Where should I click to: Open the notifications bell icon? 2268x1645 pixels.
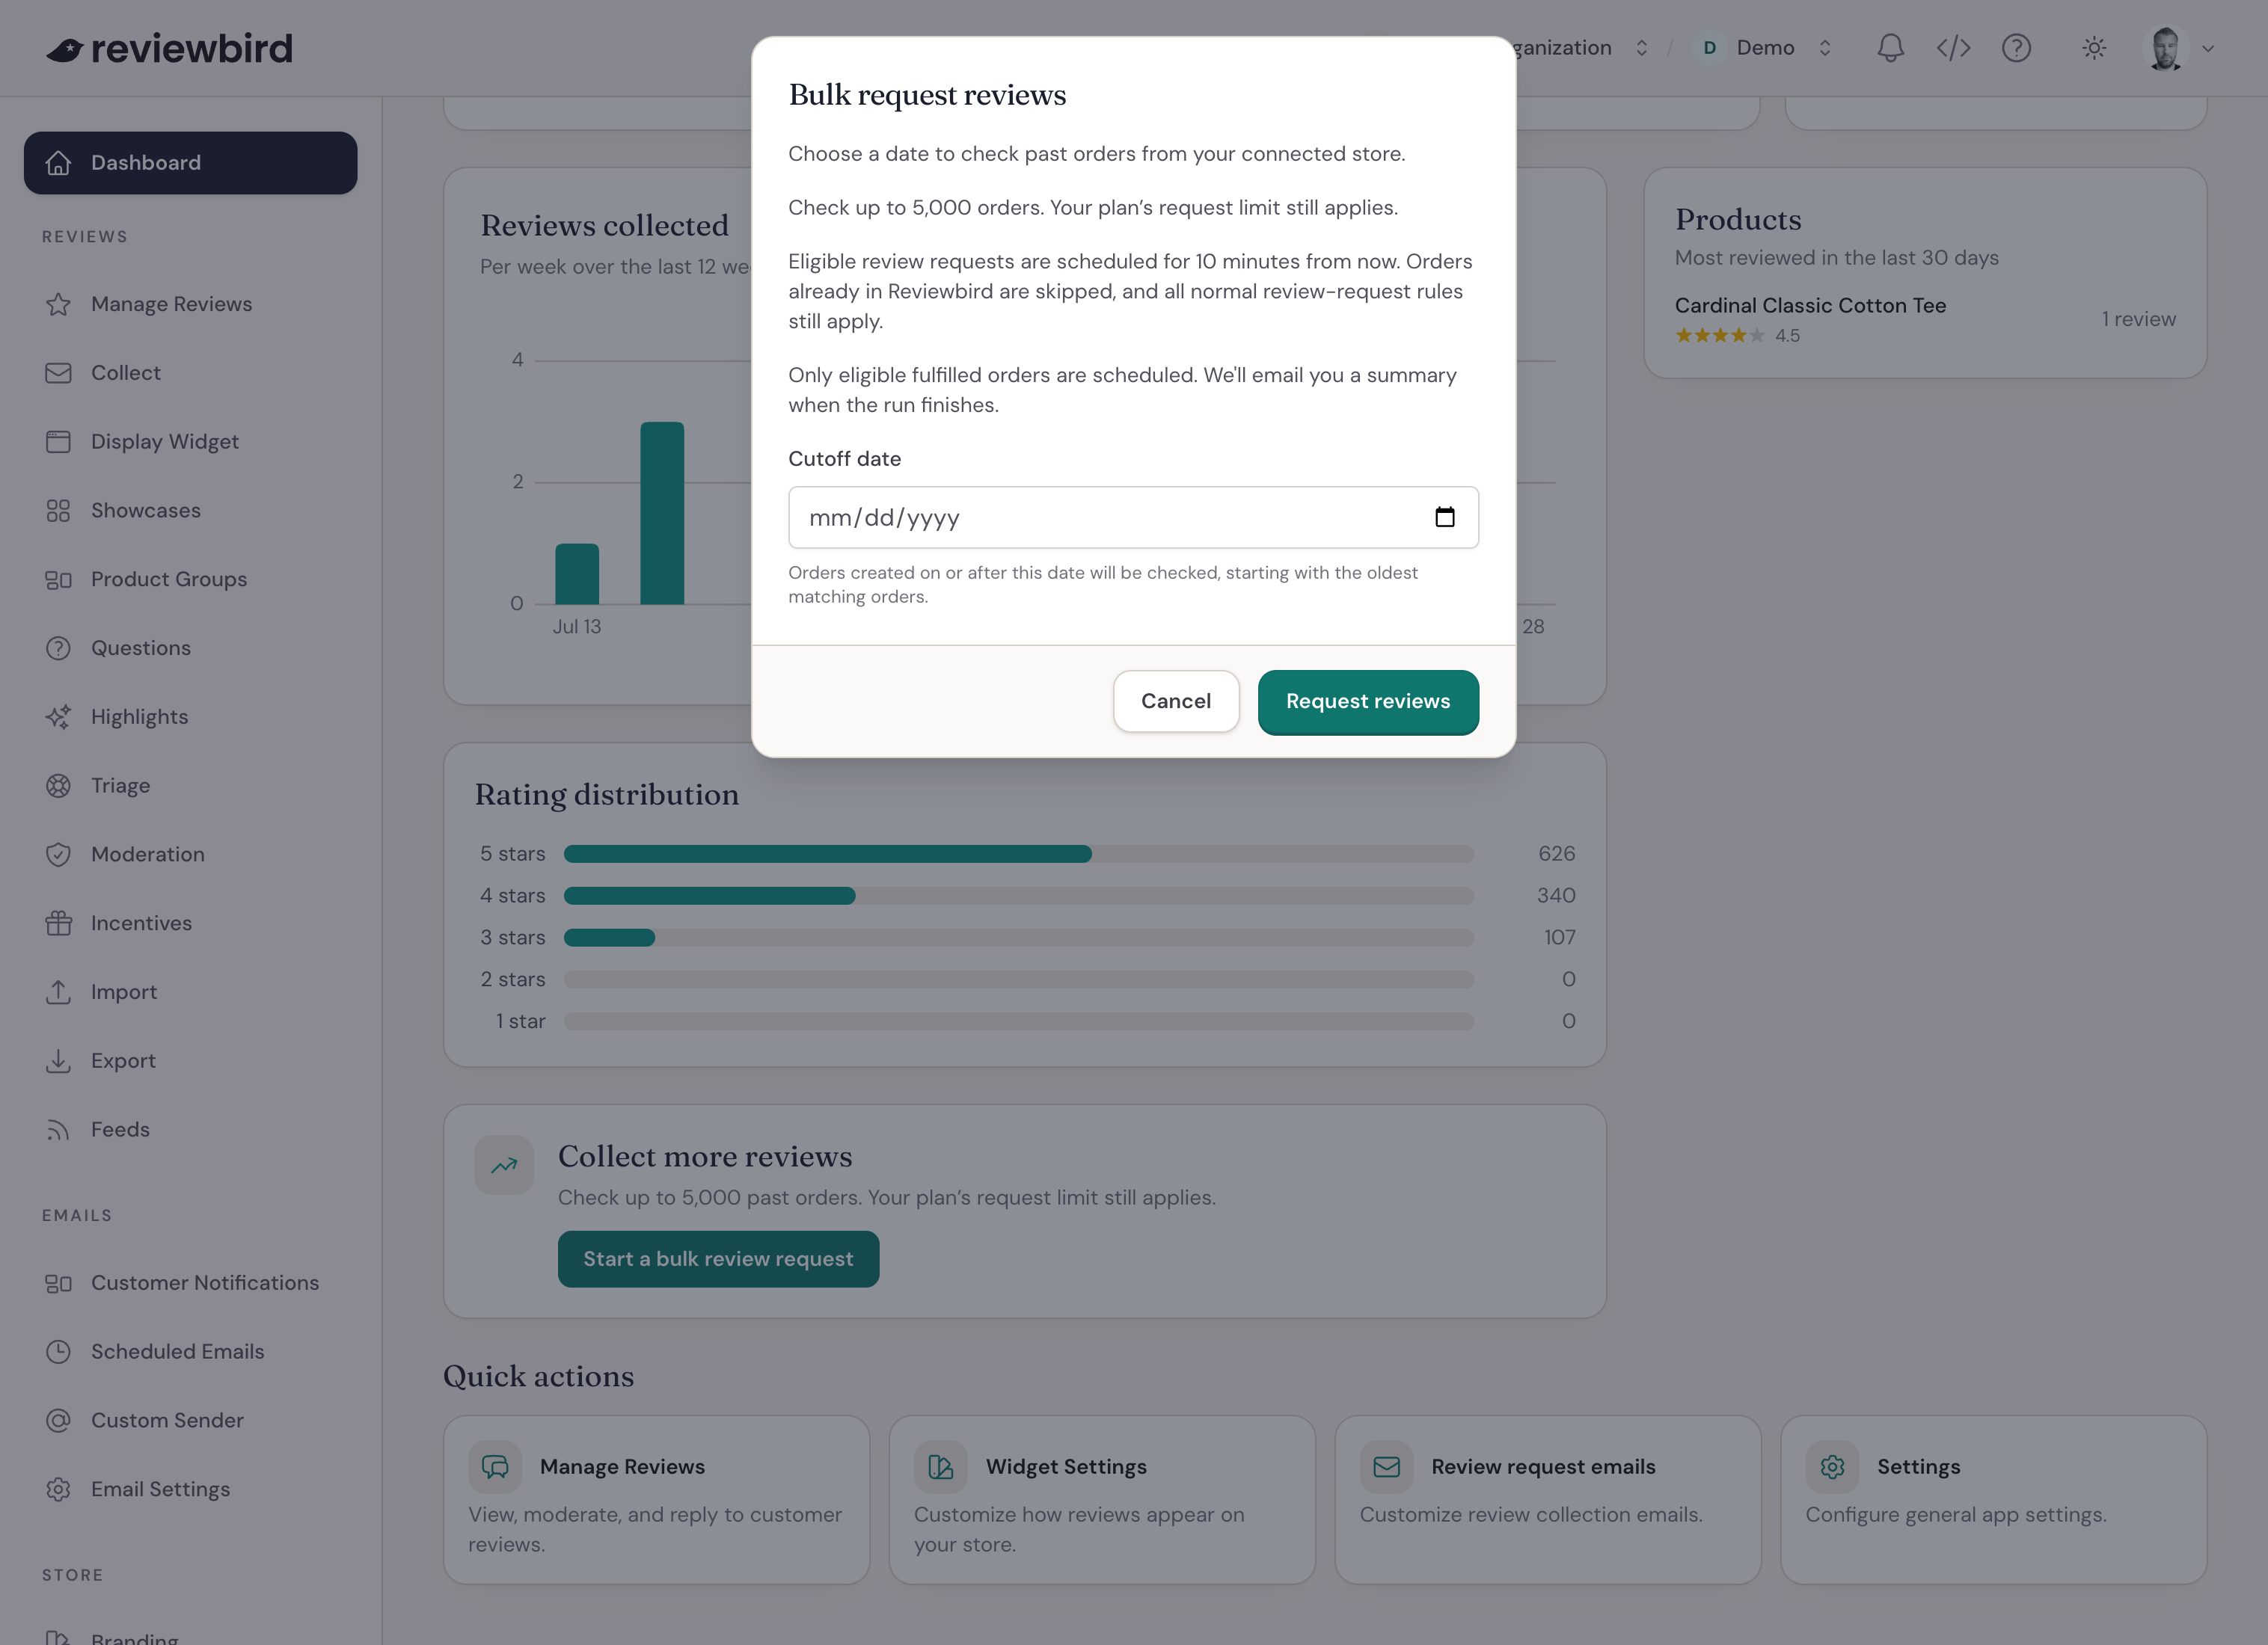click(x=1890, y=48)
